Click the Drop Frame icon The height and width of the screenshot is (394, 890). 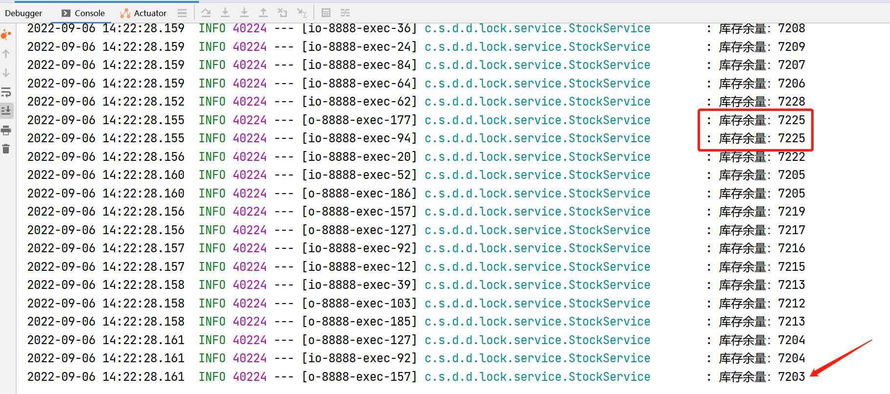tap(282, 13)
